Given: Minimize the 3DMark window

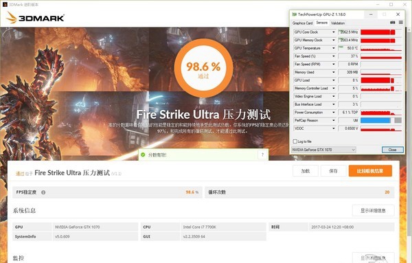Looking at the screenshot, I should (378, 5).
